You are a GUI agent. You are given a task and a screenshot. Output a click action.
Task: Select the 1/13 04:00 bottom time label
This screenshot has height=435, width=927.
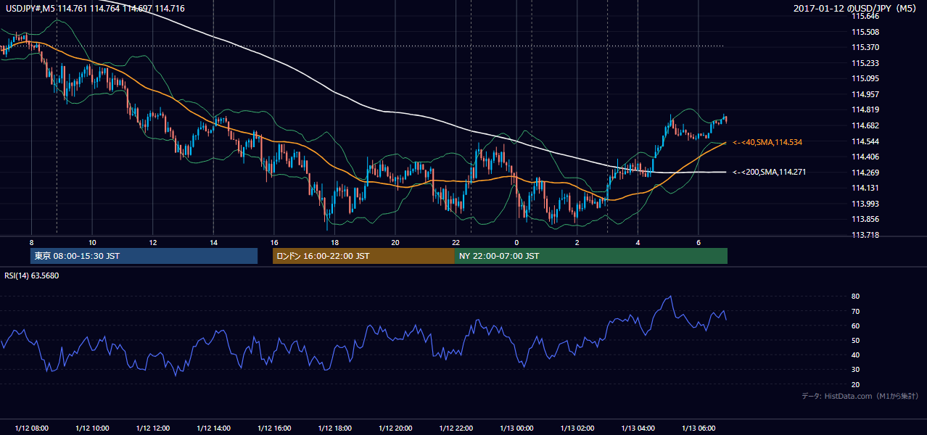pyautogui.click(x=638, y=428)
